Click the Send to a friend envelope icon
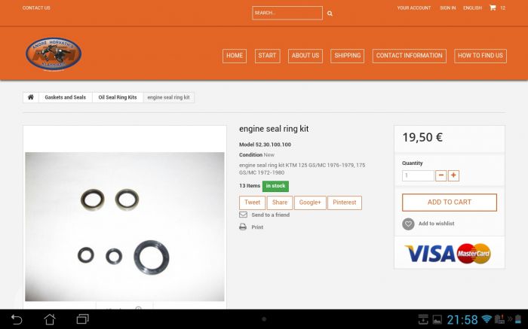The height and width of the screenshot is (329, 528). click(x=243, y=215)
